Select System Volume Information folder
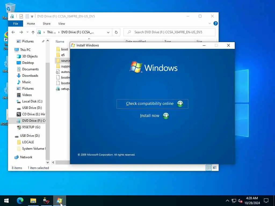275x206 pixels. tap(31, 149)
